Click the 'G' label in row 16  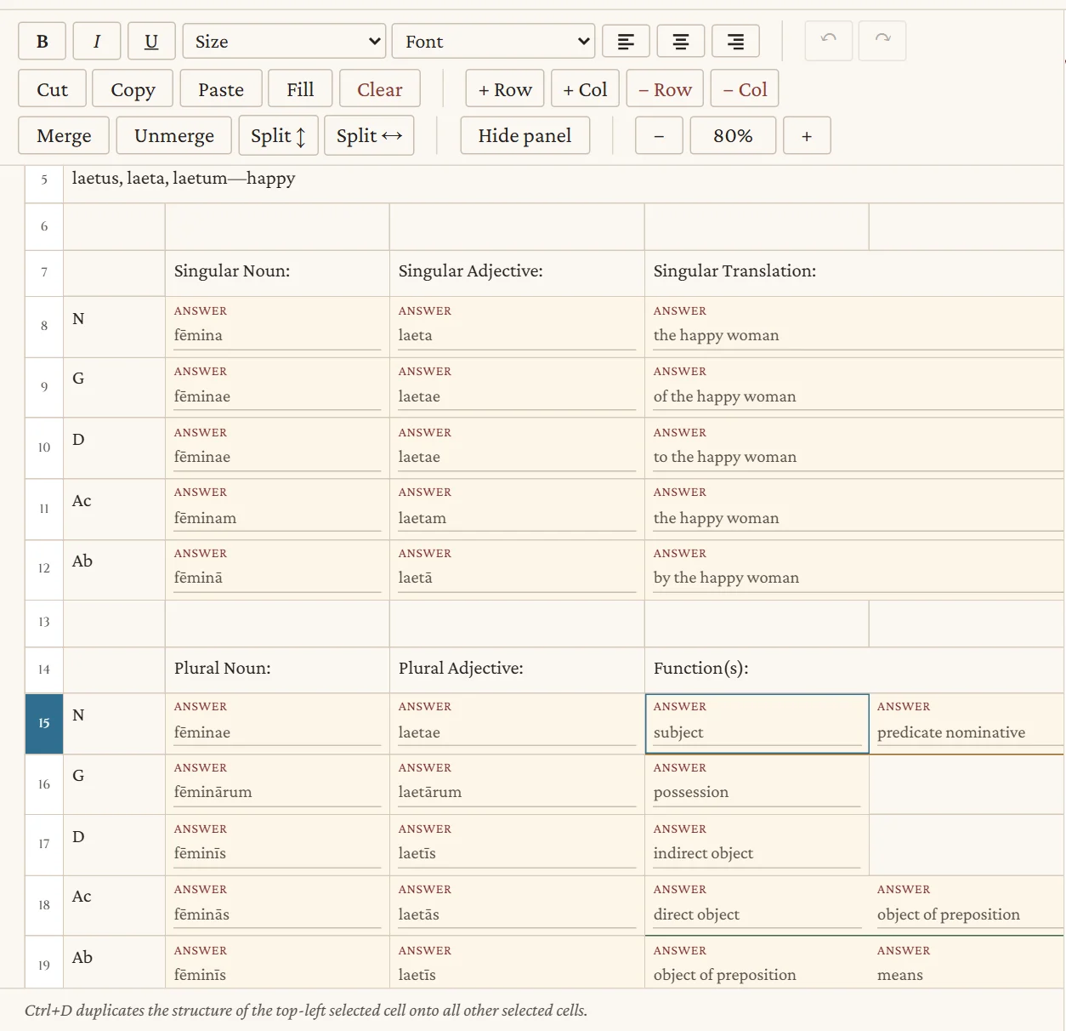point(78,776)
